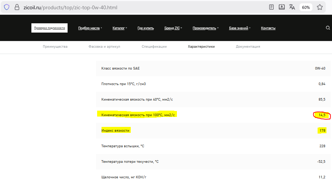Open the Производитель dropdown menu
332x185 pixels.
205,28
